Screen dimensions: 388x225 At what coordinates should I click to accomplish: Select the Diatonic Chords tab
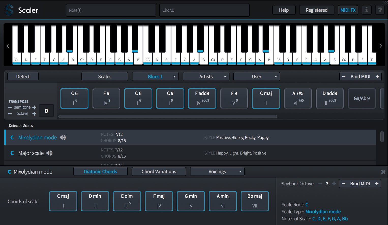click(x=100, y=172)
